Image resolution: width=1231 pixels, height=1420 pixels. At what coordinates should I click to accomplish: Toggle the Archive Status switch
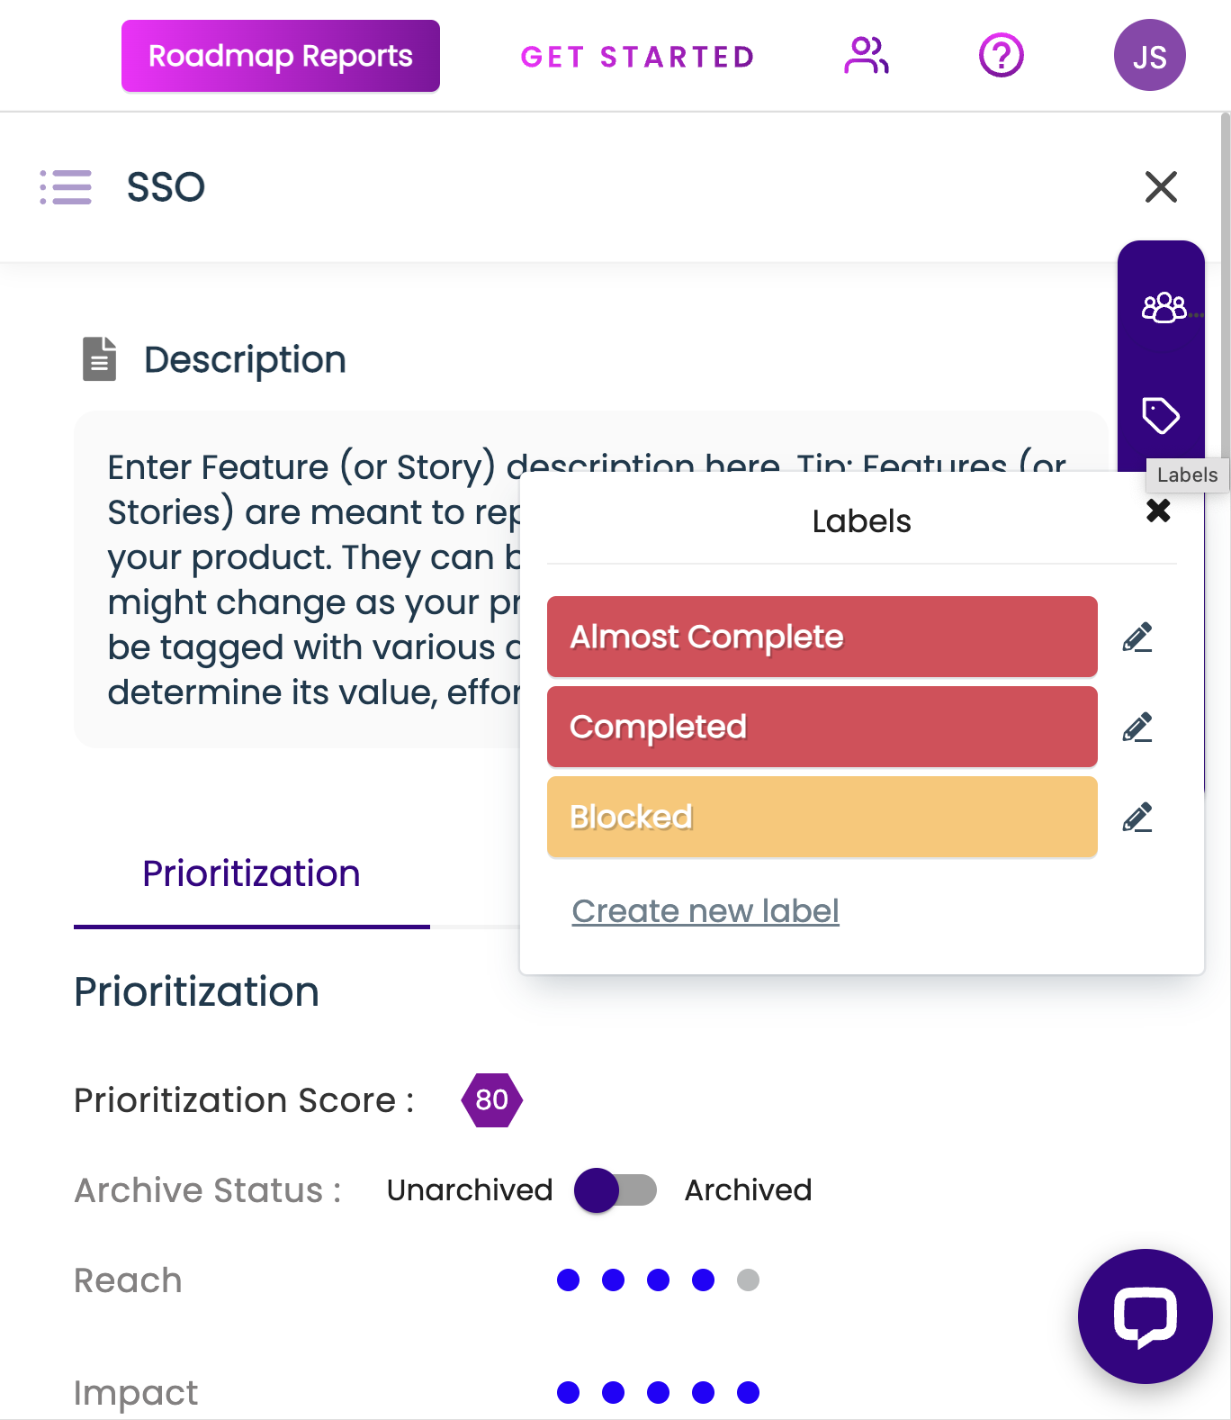tap(615, 1190)
